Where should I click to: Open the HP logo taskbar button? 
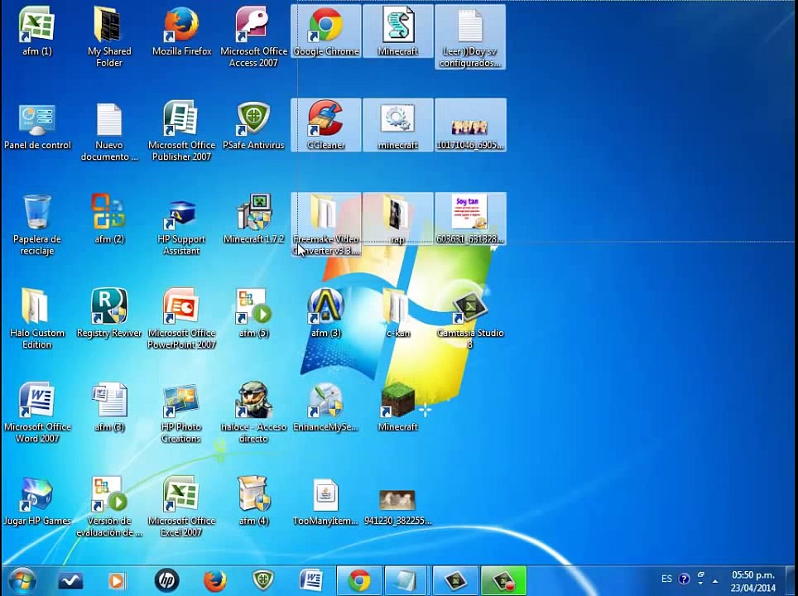[x=166, y=580]
